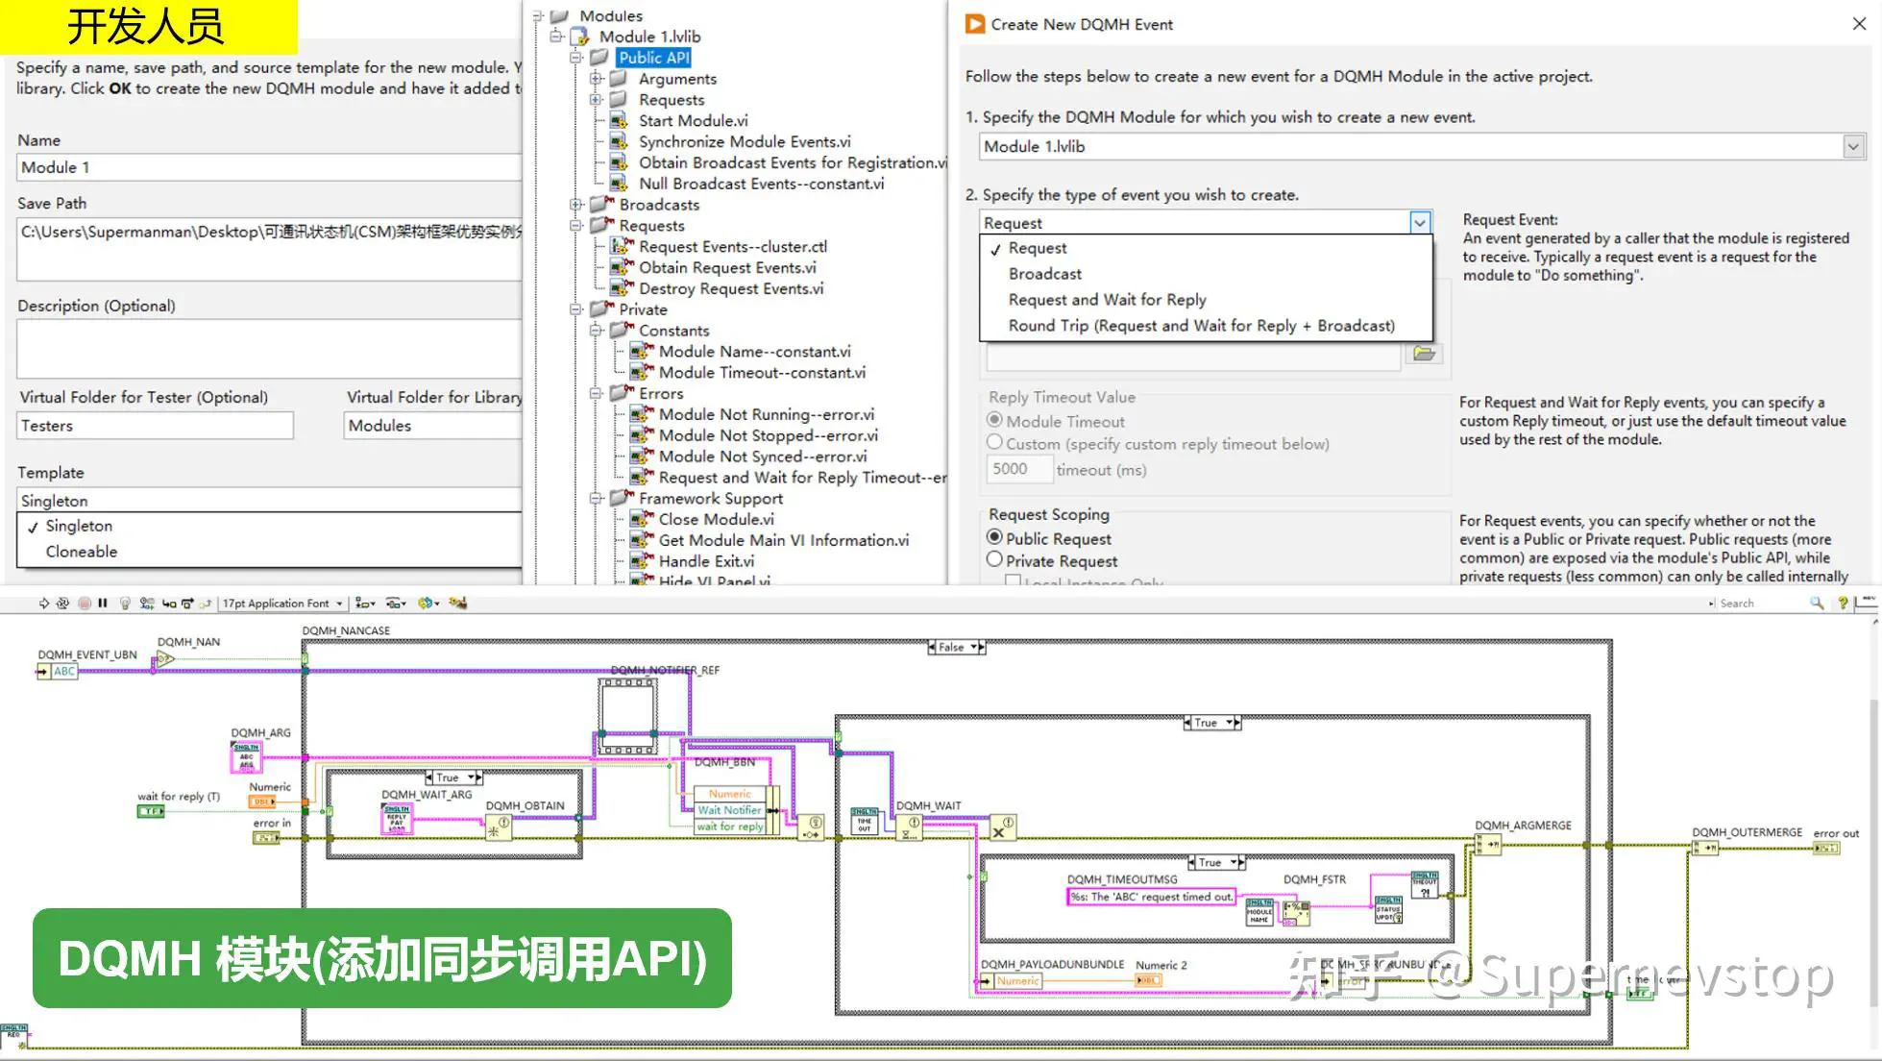Select Custom reply timeout radio option
1882x1061 pixels.
[x=995, y=442]
